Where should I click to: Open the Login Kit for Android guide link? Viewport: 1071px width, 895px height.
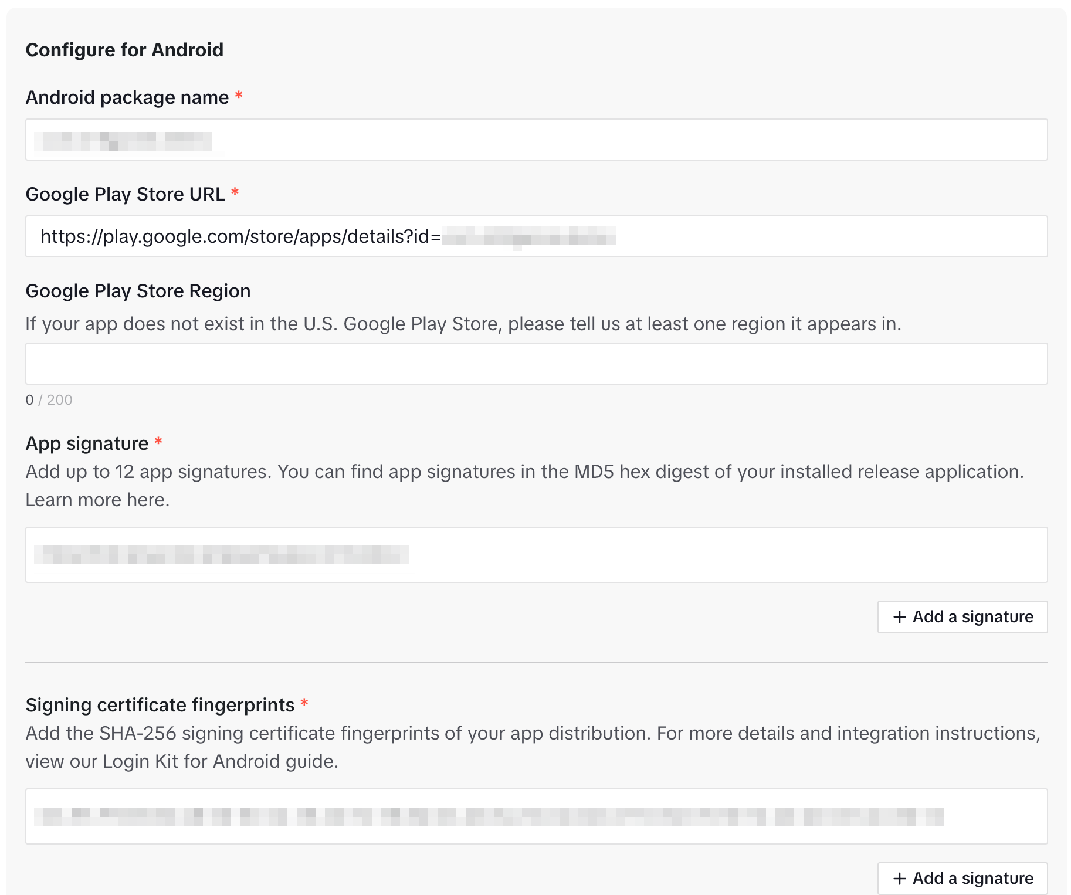[x=220, y=761]
